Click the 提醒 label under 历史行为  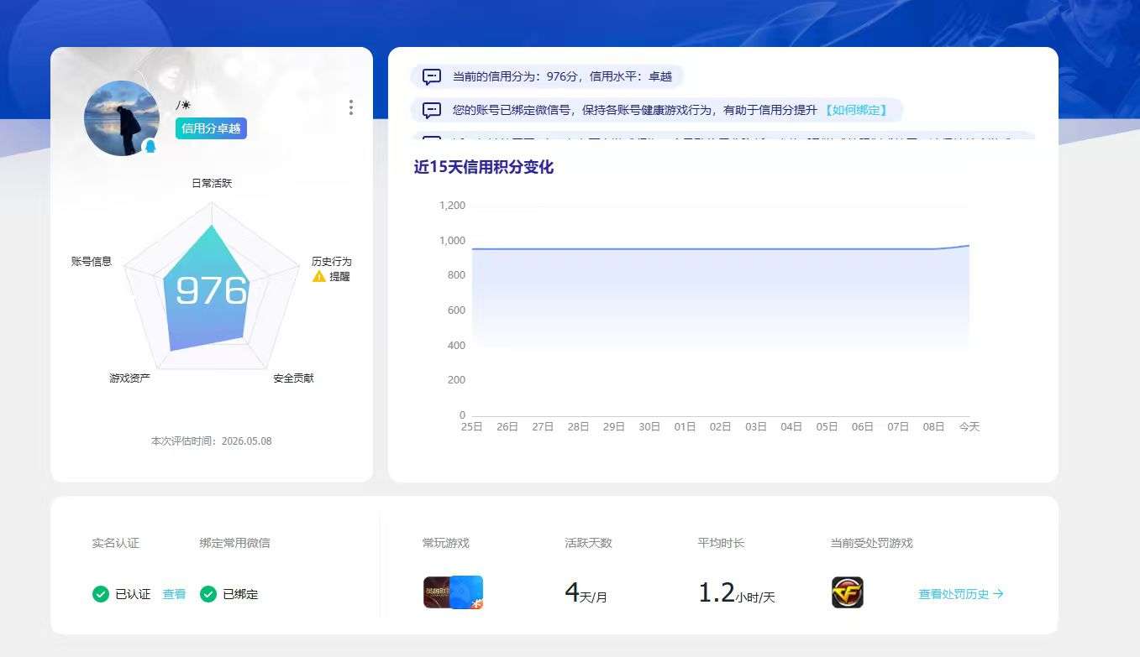click(339, 276)
